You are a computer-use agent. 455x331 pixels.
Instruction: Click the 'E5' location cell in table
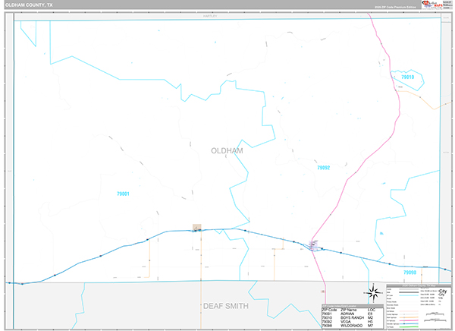point(370,314)
